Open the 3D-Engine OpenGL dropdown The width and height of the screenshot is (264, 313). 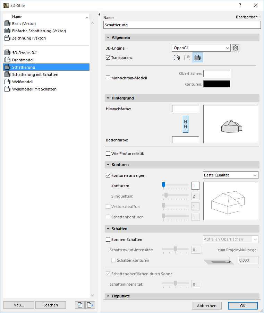point(201,48)
